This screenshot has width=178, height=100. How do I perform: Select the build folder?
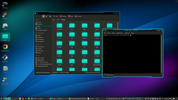click(x=85, y=26)
